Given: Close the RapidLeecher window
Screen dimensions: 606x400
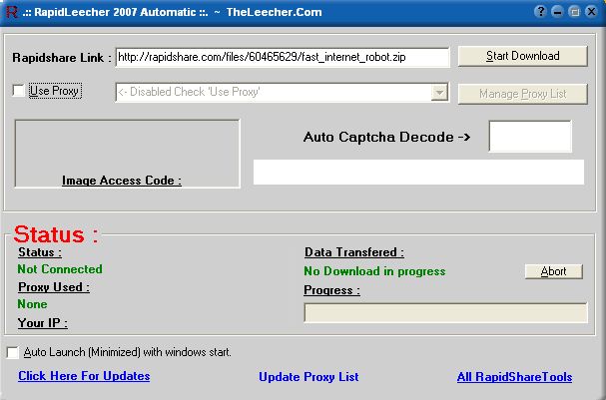Looking at the screenshot, I should 591,12.
